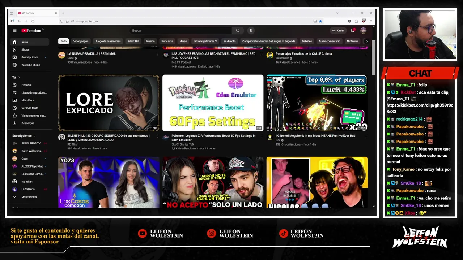Open Historial in the sidebar

(x=30, y=85)
